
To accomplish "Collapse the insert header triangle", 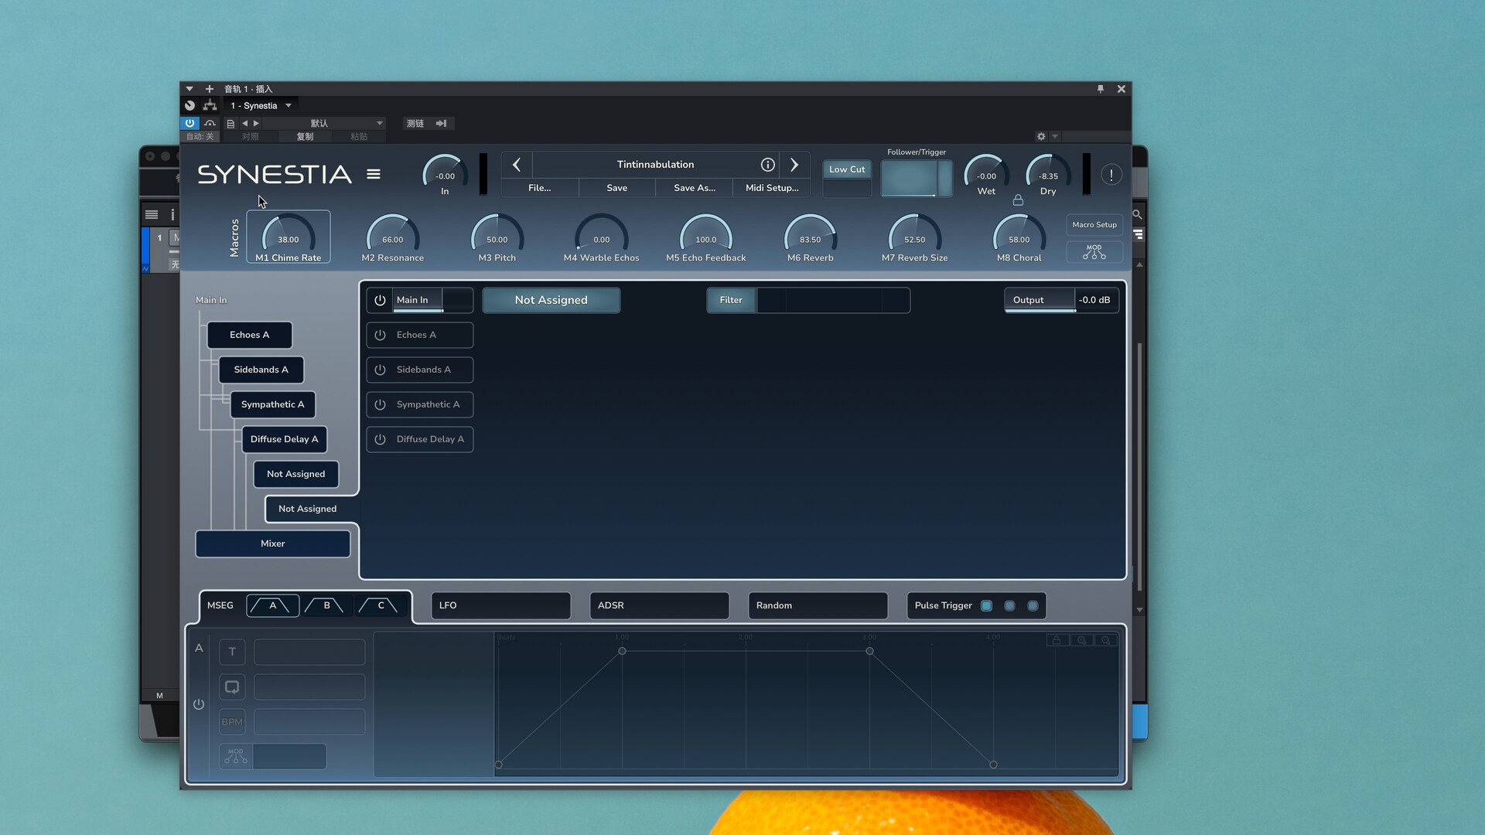I will tap(189, 89).
